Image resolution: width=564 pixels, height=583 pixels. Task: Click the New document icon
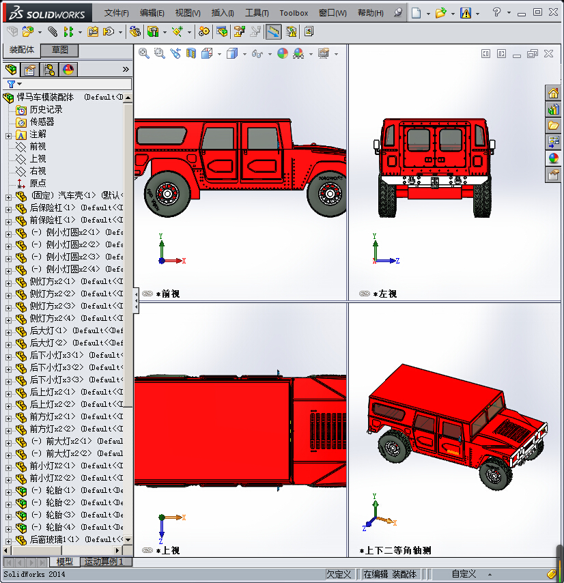click(416, 14)
